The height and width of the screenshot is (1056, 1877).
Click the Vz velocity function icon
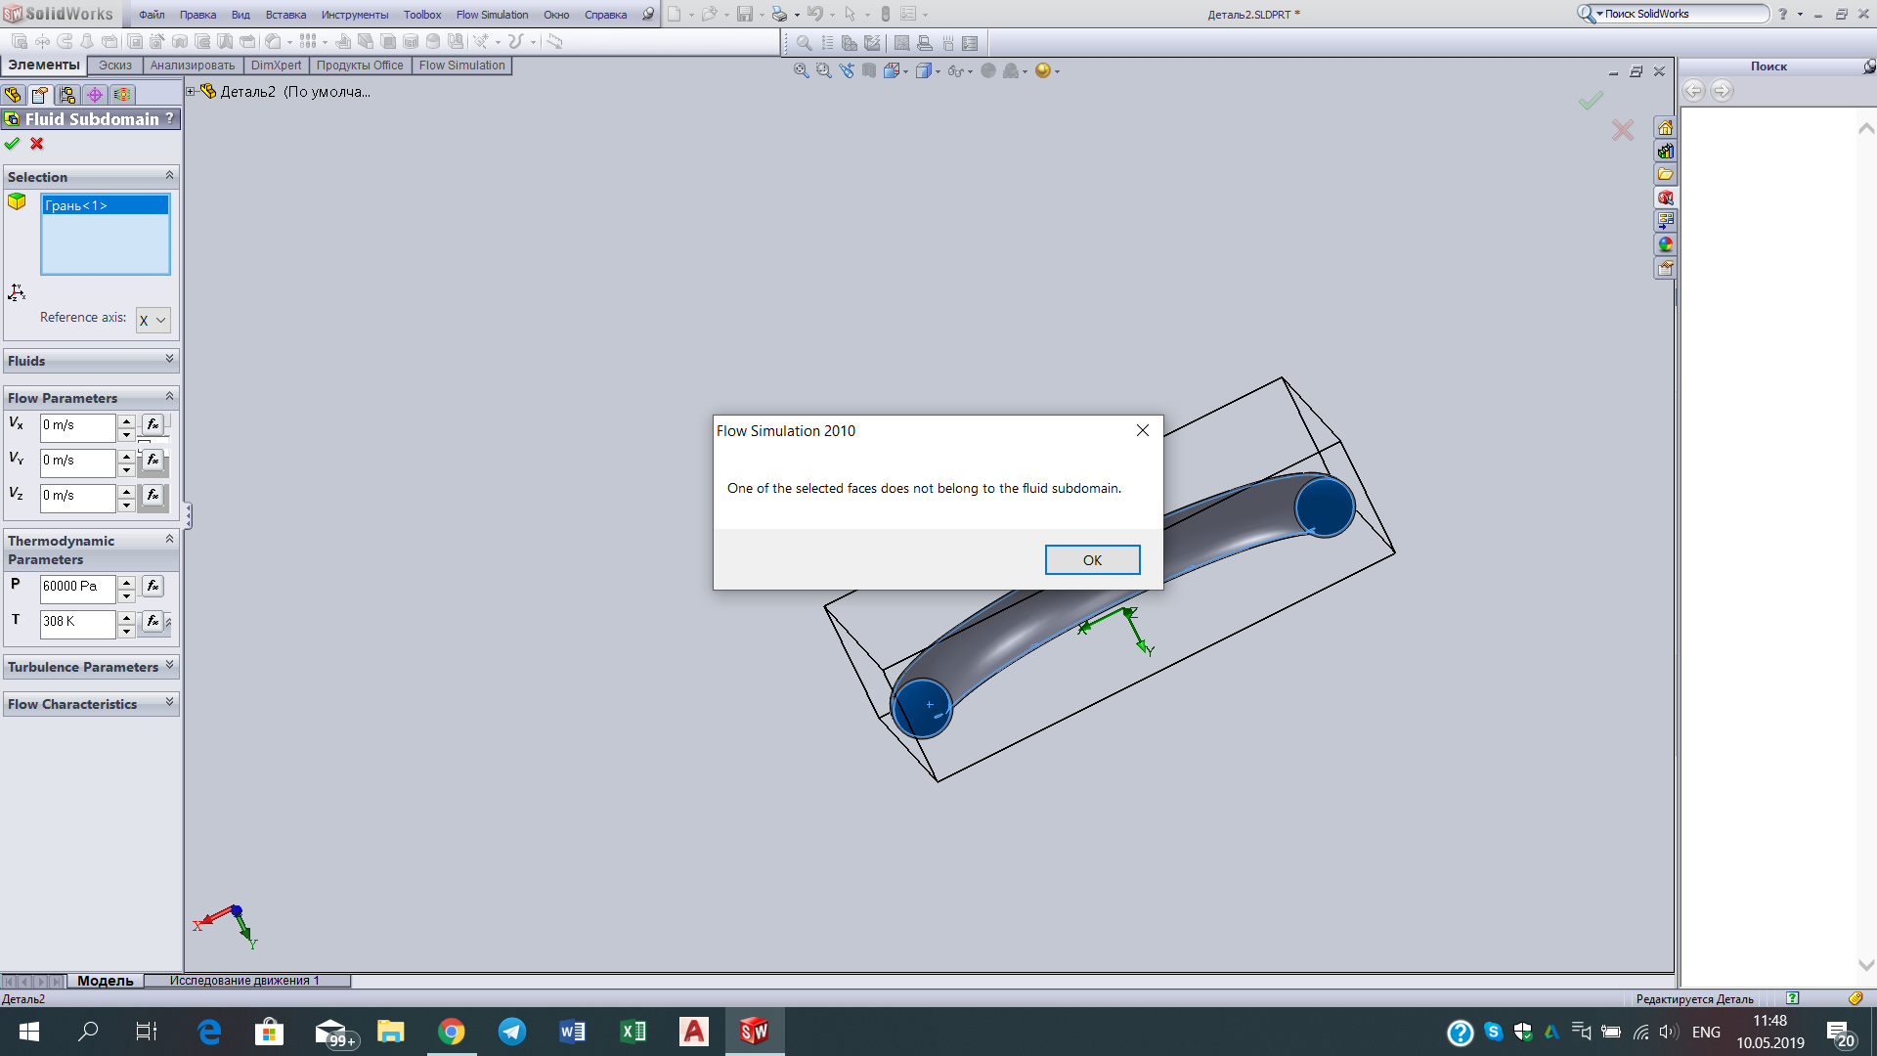(153, 495)
